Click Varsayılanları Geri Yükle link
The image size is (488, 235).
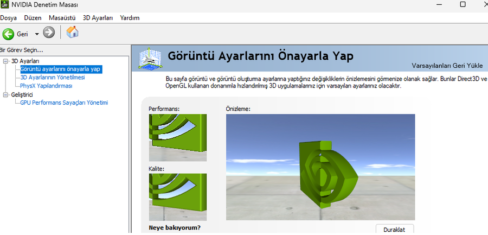[447, 66]
